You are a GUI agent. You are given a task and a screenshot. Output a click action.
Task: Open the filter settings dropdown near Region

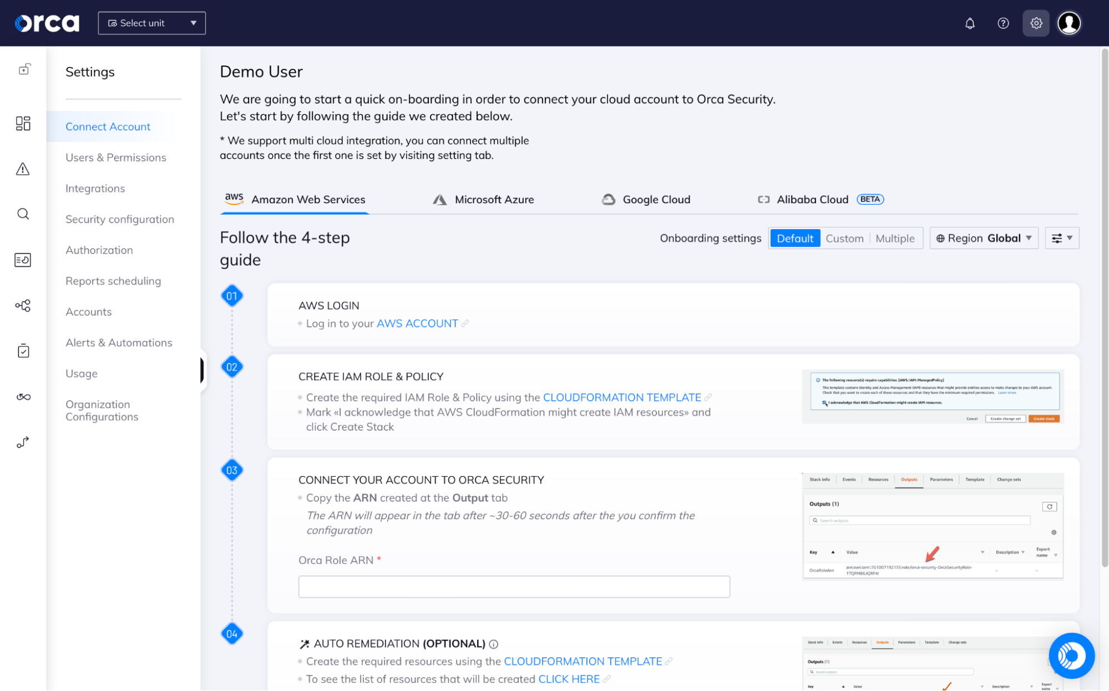[x=1061, y=238]
